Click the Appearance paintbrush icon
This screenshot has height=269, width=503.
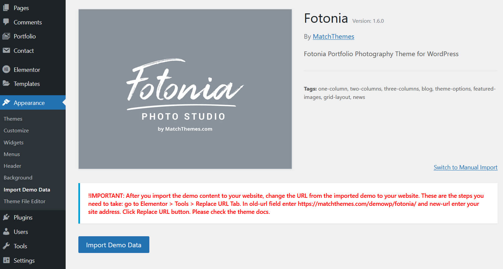point(6,103)
